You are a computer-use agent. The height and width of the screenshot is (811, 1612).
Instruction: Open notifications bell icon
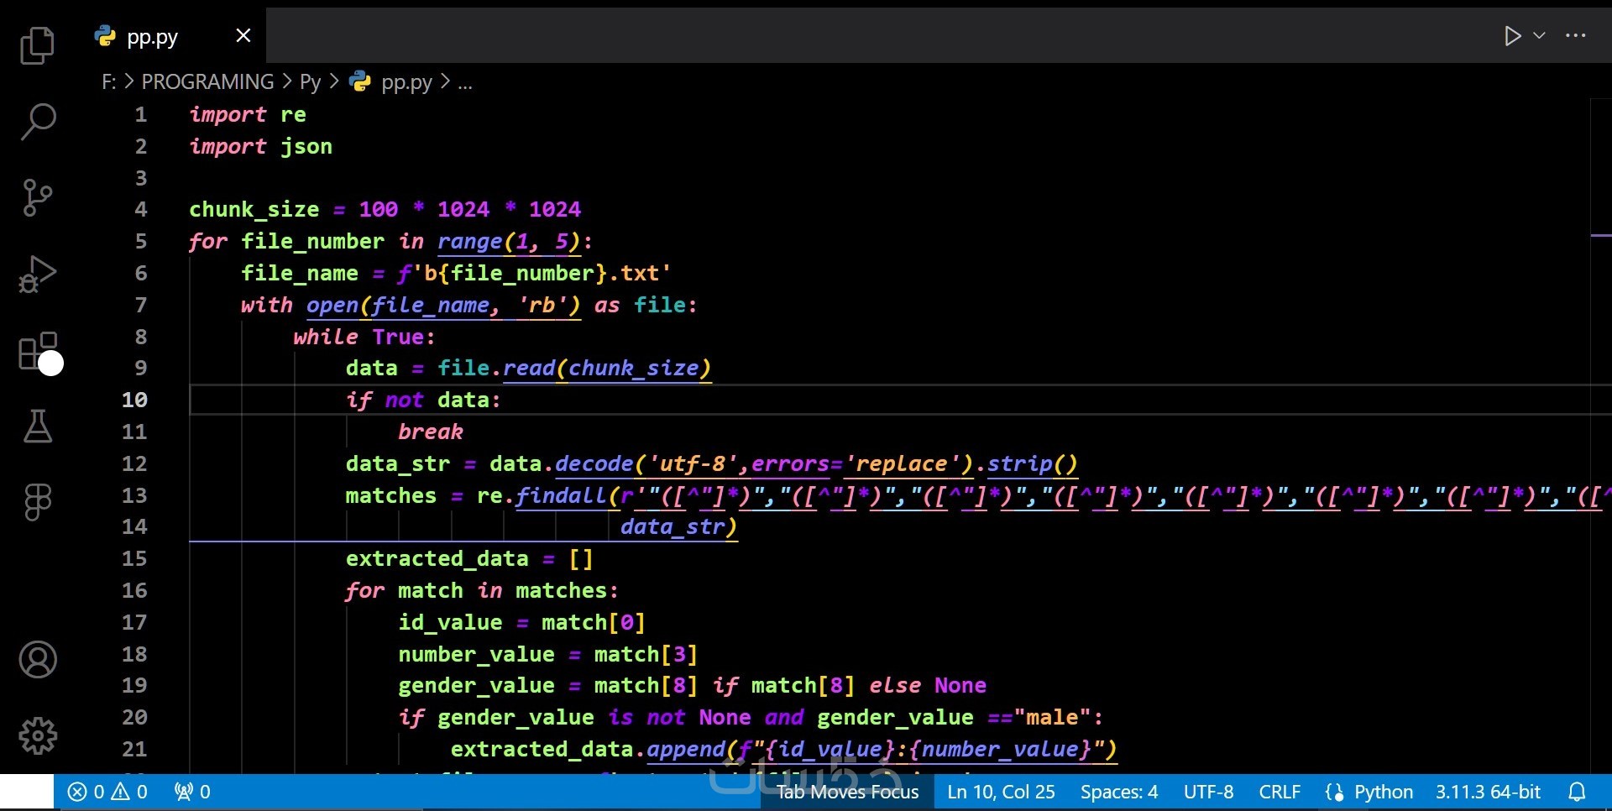click(x=1578, y=792)
